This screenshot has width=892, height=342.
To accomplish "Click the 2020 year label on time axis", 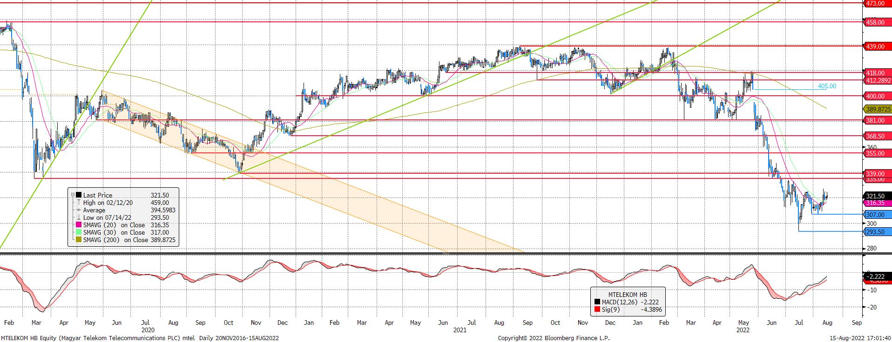I will [x=148, y=330].
